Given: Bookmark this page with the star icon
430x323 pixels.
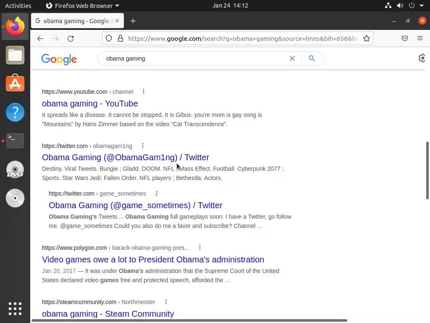Looking at the screenshot, I should (x=366, y=38).
